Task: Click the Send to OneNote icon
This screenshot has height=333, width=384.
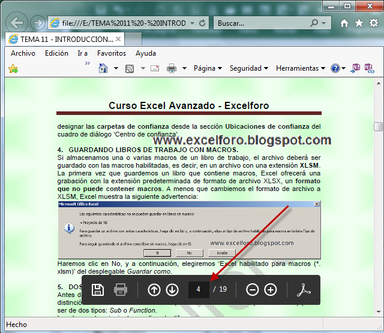Action: (x=355, y=68)
